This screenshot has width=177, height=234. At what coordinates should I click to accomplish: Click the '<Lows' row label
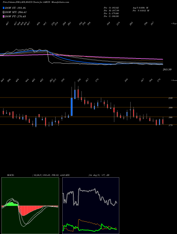(174, 80)
